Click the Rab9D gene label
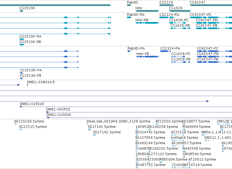Viewport: 232px width, 169px height. (x=132, y=2)
